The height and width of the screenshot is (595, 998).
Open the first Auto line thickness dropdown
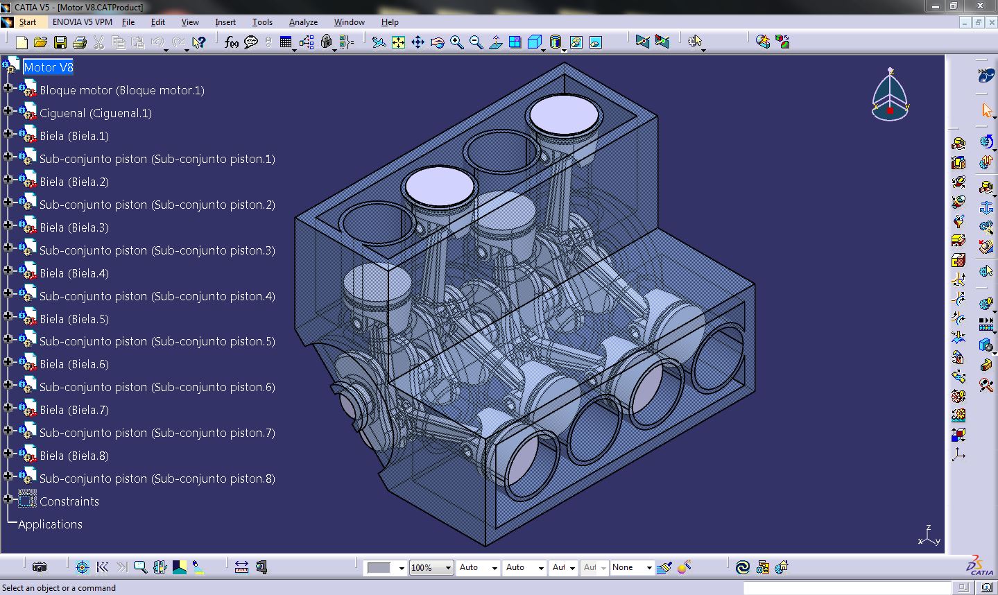pos(494,568)
